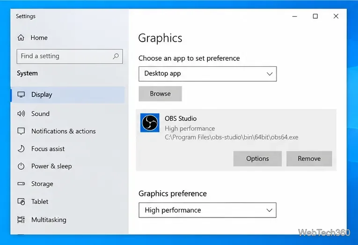Expand the Desktop app dropdown arrow
This screenshot has width=358, height=245.
(270, 74)
